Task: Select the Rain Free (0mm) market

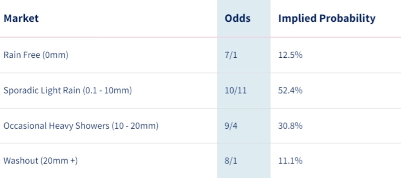Action: pyautogui.click(x=36, y=55)
